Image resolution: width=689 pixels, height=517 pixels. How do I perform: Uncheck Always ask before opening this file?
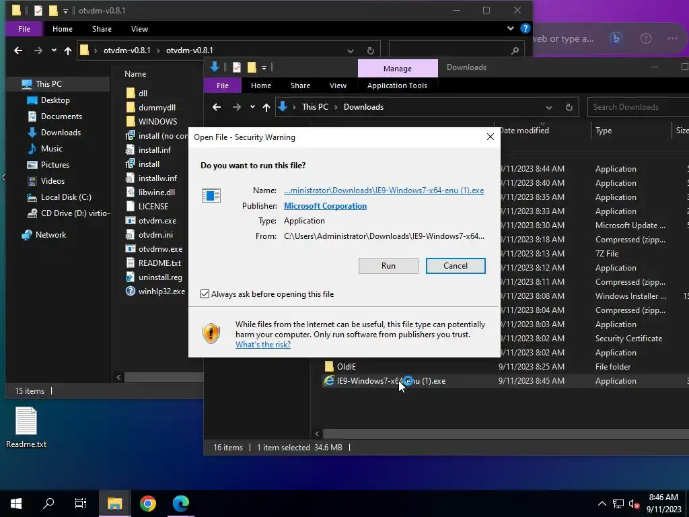pyautogui.click(x=205, y=294)
